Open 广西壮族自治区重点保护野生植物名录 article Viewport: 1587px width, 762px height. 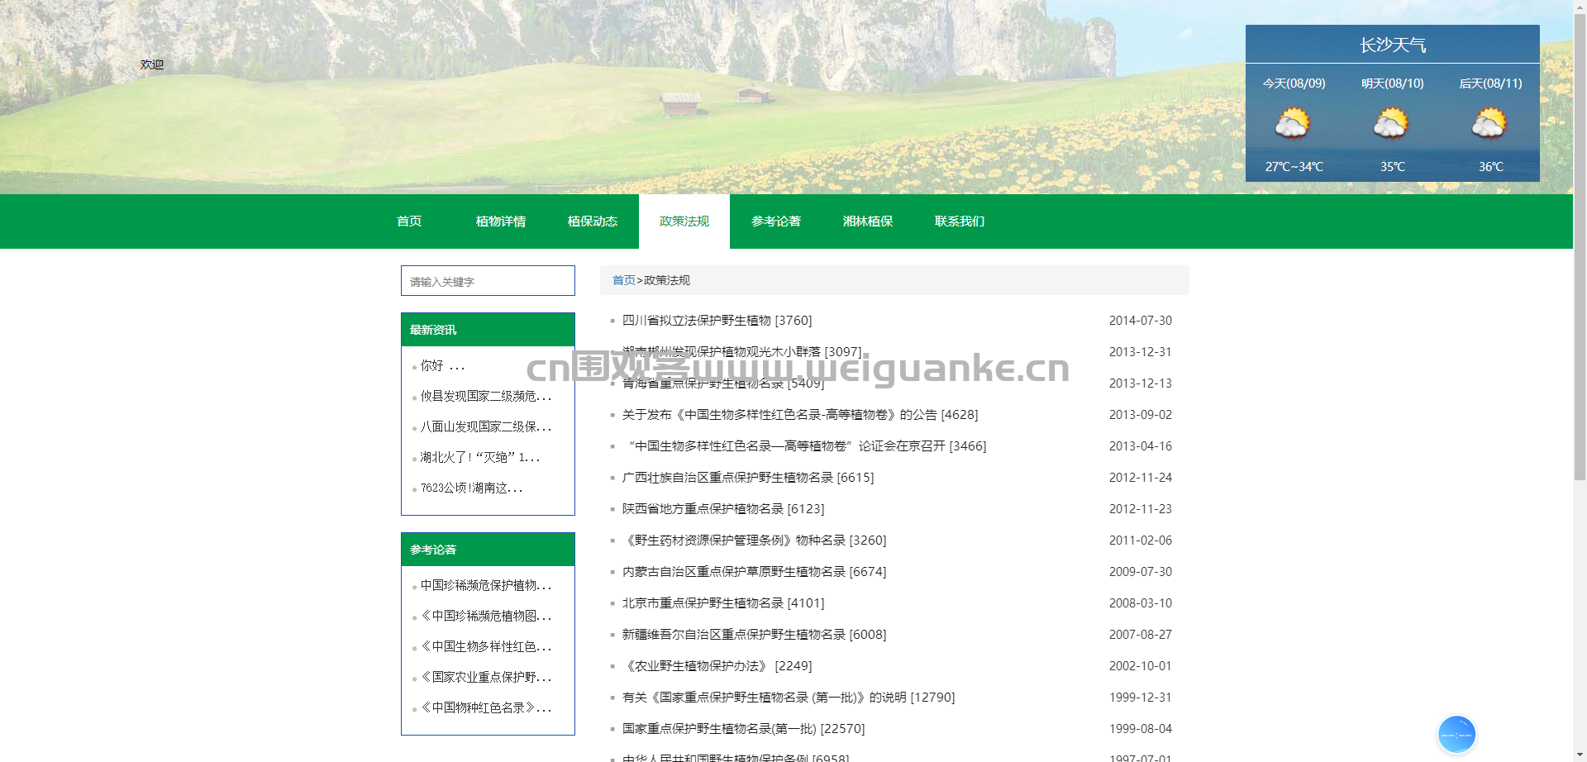[748, 478]
